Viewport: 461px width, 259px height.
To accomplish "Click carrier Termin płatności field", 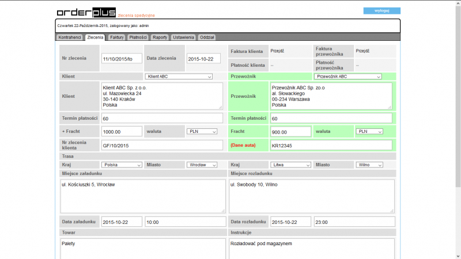I will tap(331, 119).
